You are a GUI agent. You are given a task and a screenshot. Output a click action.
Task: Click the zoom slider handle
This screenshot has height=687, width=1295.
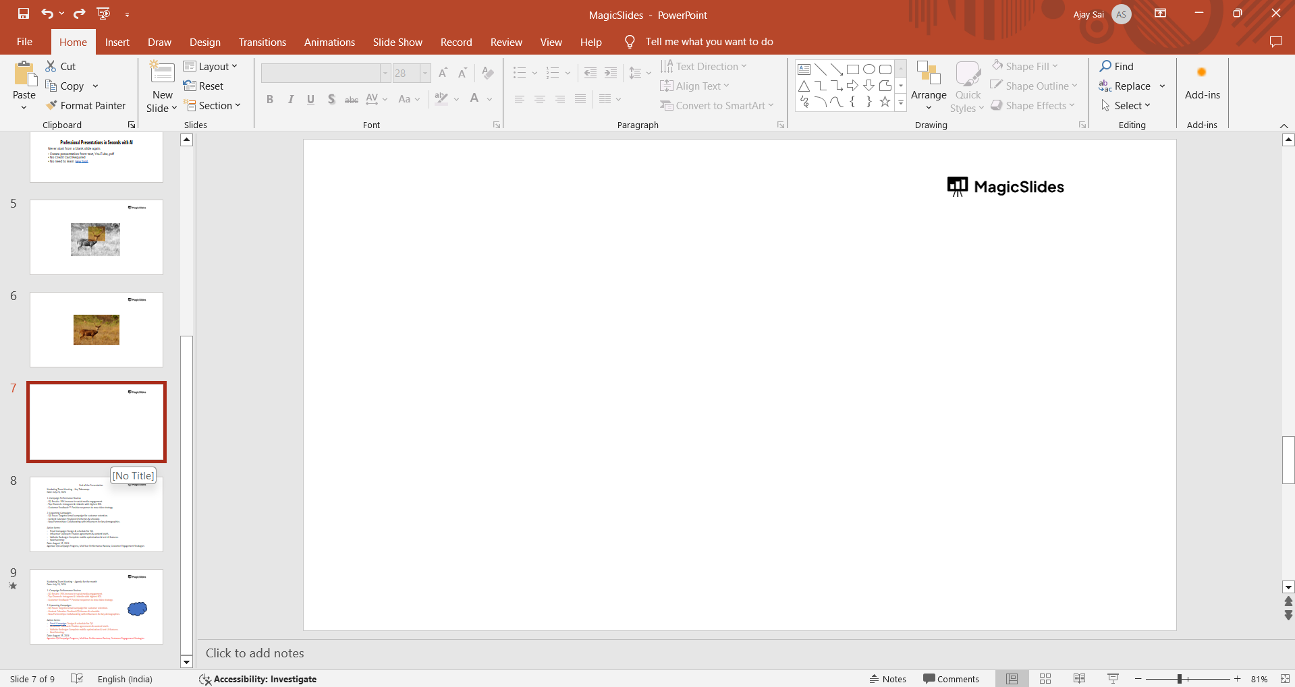[x=1180, y=679]
